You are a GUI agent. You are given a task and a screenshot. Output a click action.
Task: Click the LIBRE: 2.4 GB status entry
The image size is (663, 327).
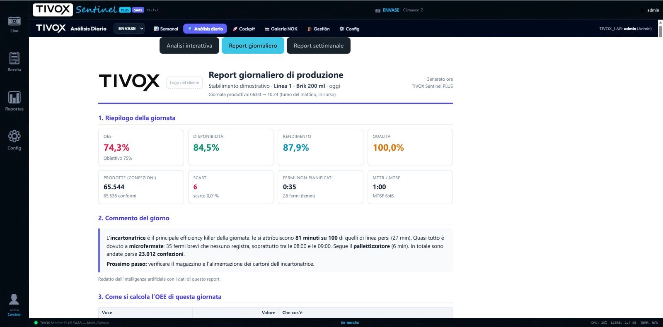click(624, 323)
